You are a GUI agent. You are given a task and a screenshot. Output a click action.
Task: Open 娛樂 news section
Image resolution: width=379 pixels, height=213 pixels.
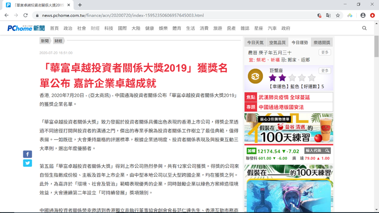(x=163, y=28)
